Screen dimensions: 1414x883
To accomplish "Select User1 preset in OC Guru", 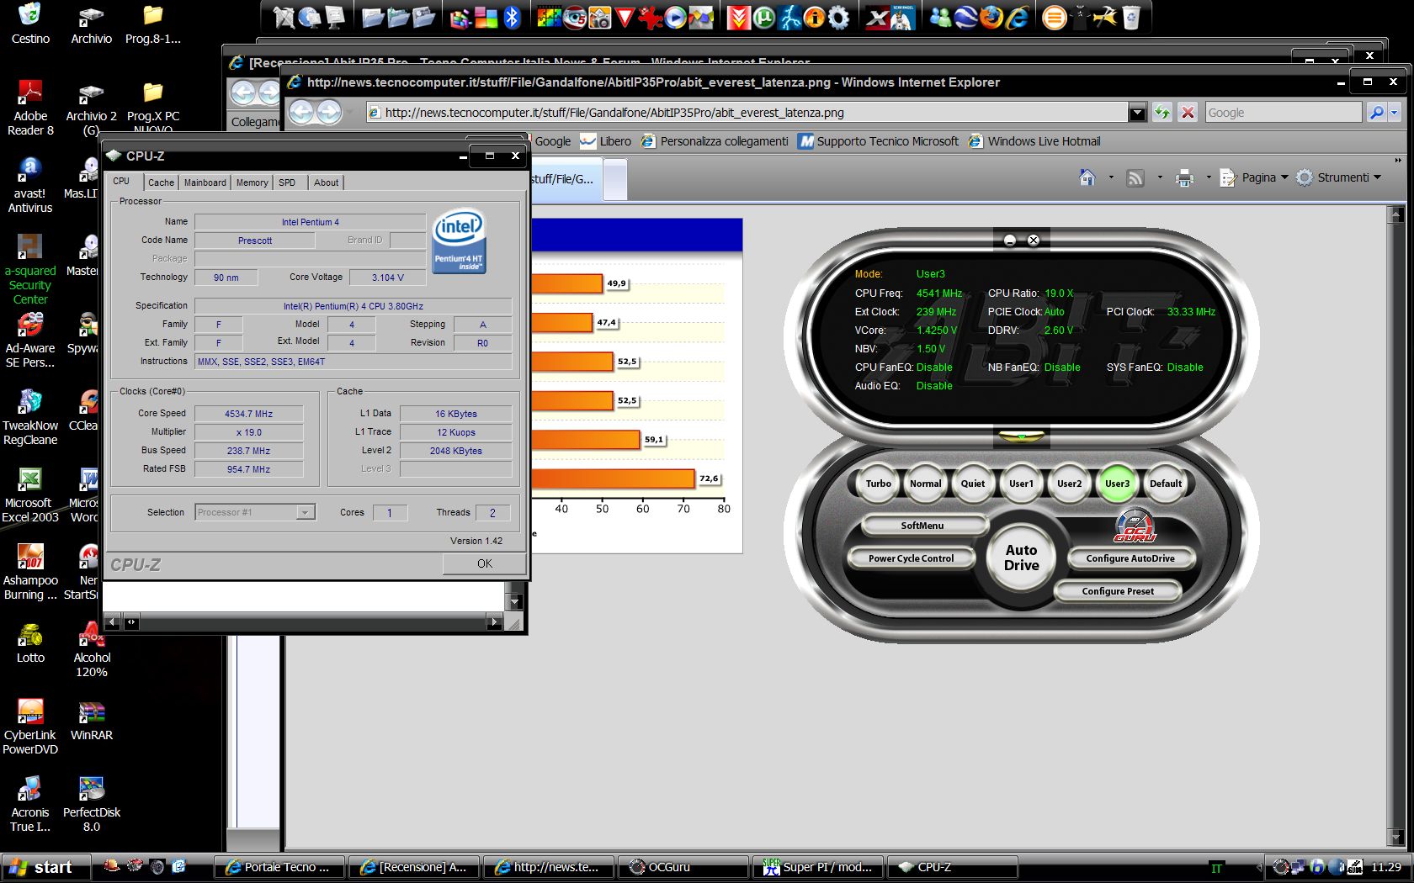I will (1021, 484).
